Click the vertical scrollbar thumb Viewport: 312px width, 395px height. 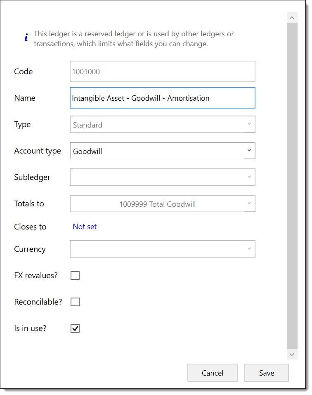click(292, 186)
